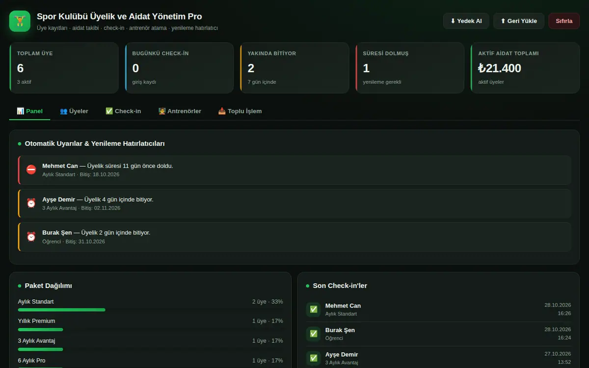
Task: Click the Yıllık Premium package progress bar
Action: [x=151, y=329]
